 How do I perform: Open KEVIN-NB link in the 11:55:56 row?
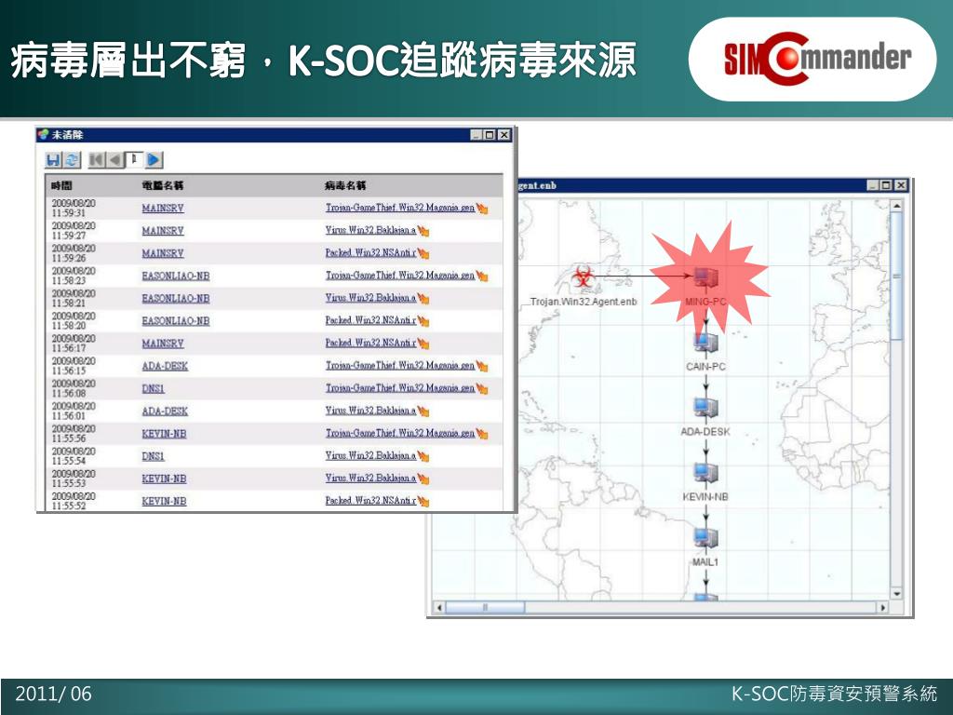point(164,434)
